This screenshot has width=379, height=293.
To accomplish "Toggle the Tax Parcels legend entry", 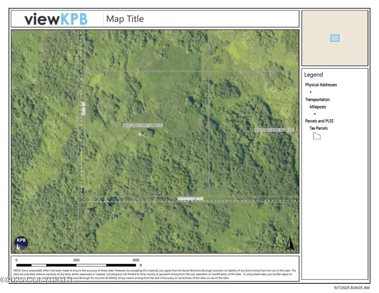I will (319, 128).
